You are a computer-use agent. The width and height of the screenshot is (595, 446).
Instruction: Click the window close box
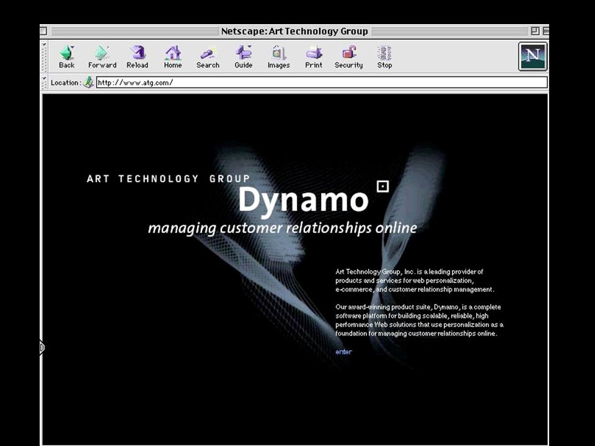tap(43, 31)
